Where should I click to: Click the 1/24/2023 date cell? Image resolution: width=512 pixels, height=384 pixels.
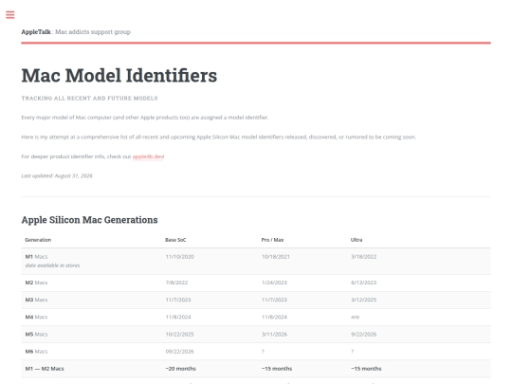(274, 283)
